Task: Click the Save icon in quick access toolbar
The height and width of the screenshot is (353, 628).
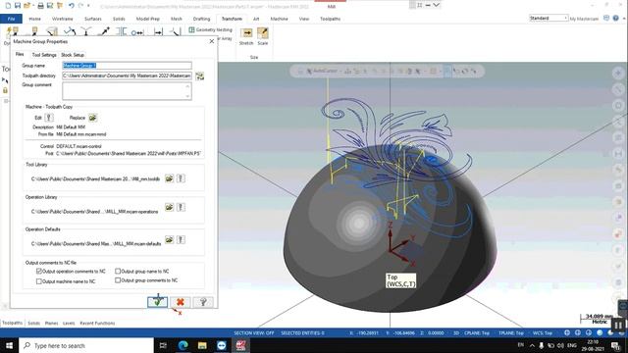Action: [x=18, y=6]
